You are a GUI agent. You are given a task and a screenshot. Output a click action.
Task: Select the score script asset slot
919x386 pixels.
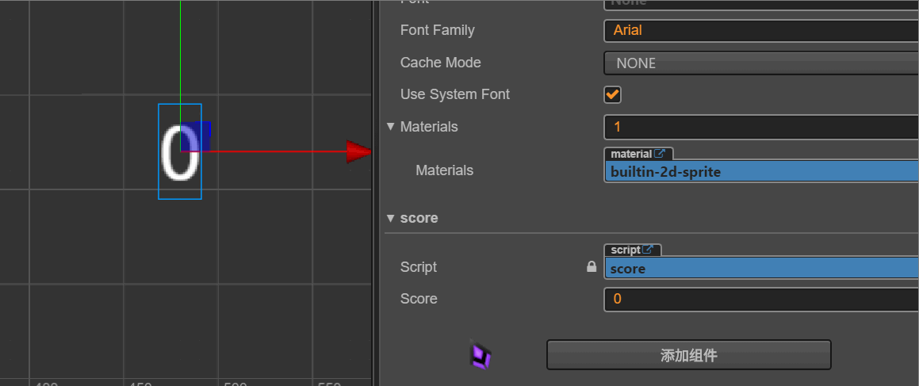(761, 269)
